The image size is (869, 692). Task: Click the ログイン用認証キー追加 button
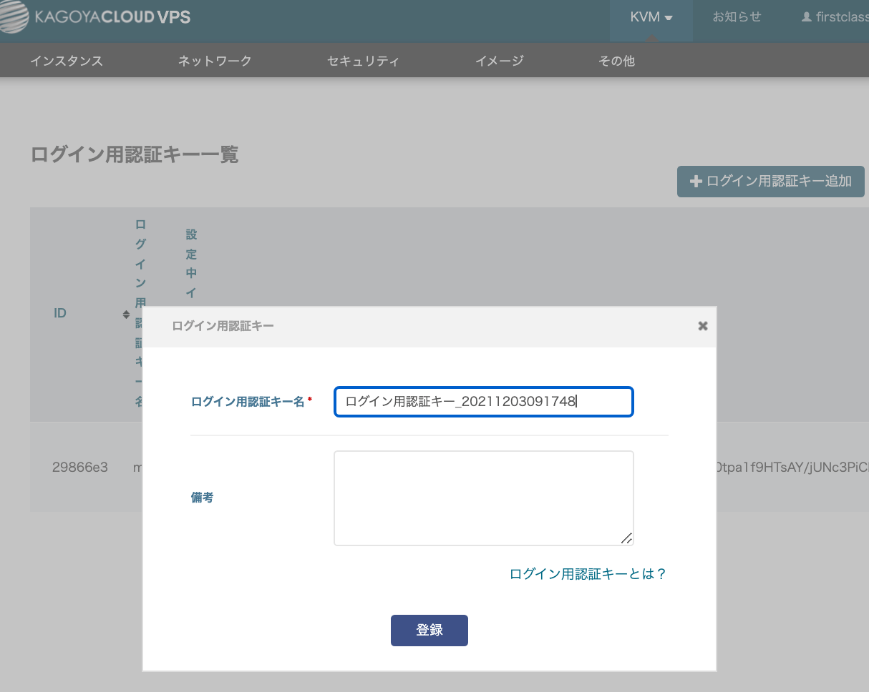(x=770, y=182)
